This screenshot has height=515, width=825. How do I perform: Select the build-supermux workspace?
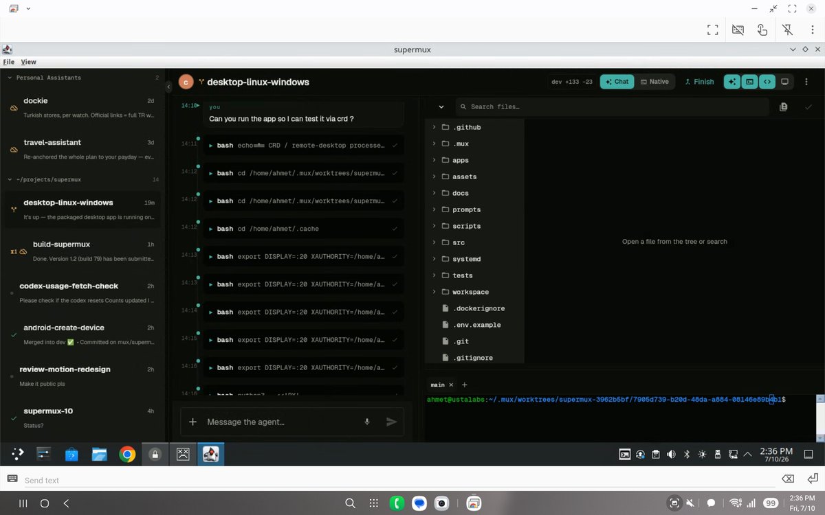pyautogui.click(x=82, y=251)
